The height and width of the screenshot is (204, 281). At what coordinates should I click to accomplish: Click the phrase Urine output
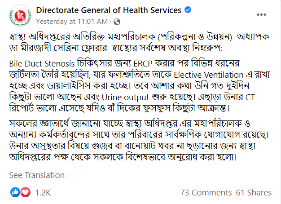(125, 98)
